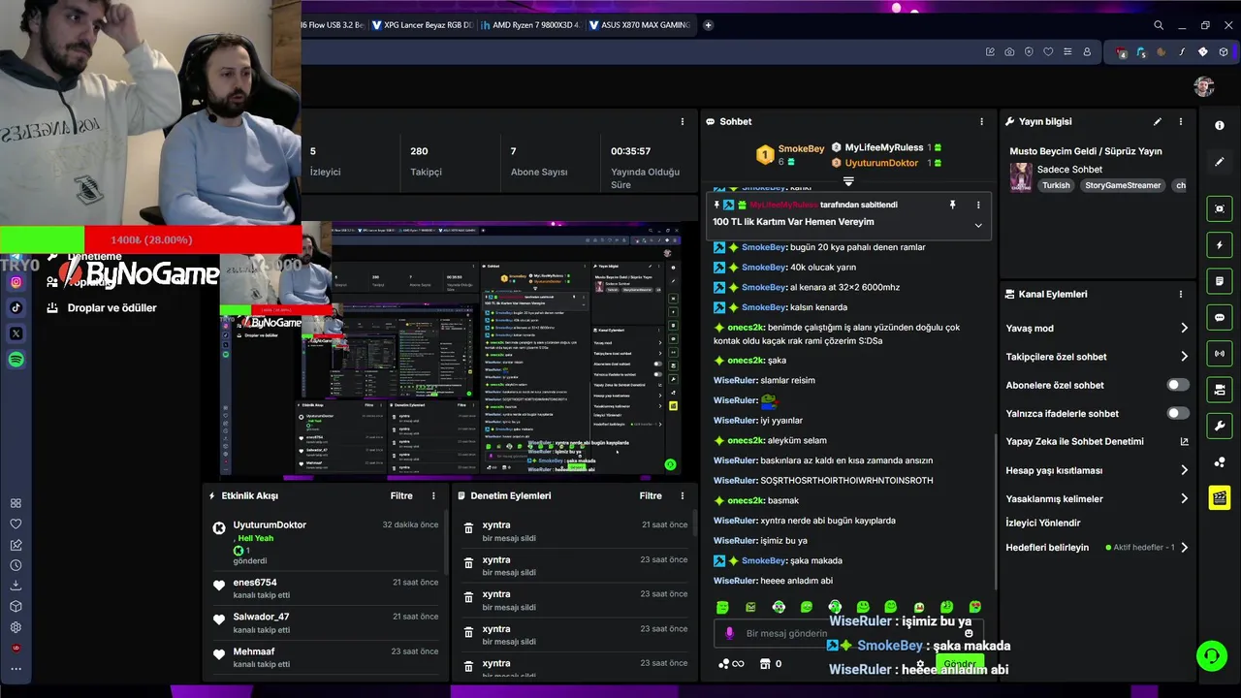Click the green support headset button

(1211, 656)
